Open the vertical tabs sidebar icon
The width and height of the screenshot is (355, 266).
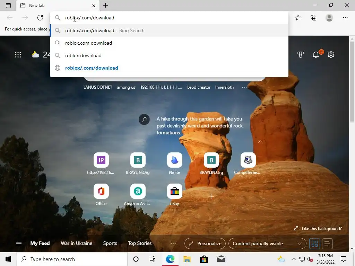tap(8, 6)
